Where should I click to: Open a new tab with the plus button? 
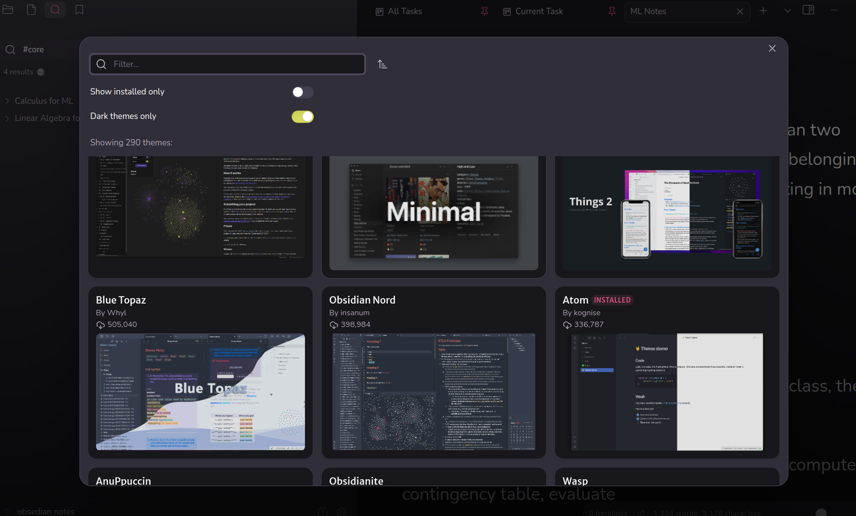763,10
